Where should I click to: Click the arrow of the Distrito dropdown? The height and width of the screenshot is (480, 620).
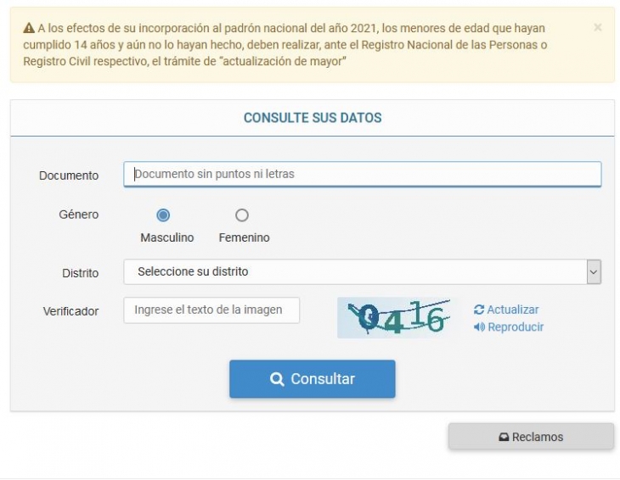pyautogui.click(x=594, y=272)
